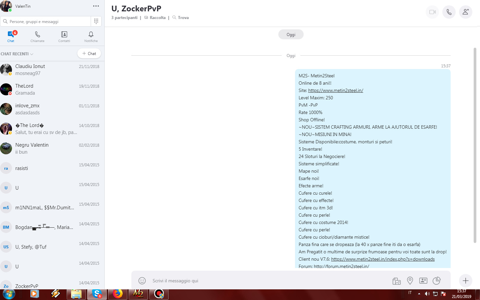This screenshot has height=300, width=480.
Task: Open the index.php?s=downloads link
Action: (383, 259)
